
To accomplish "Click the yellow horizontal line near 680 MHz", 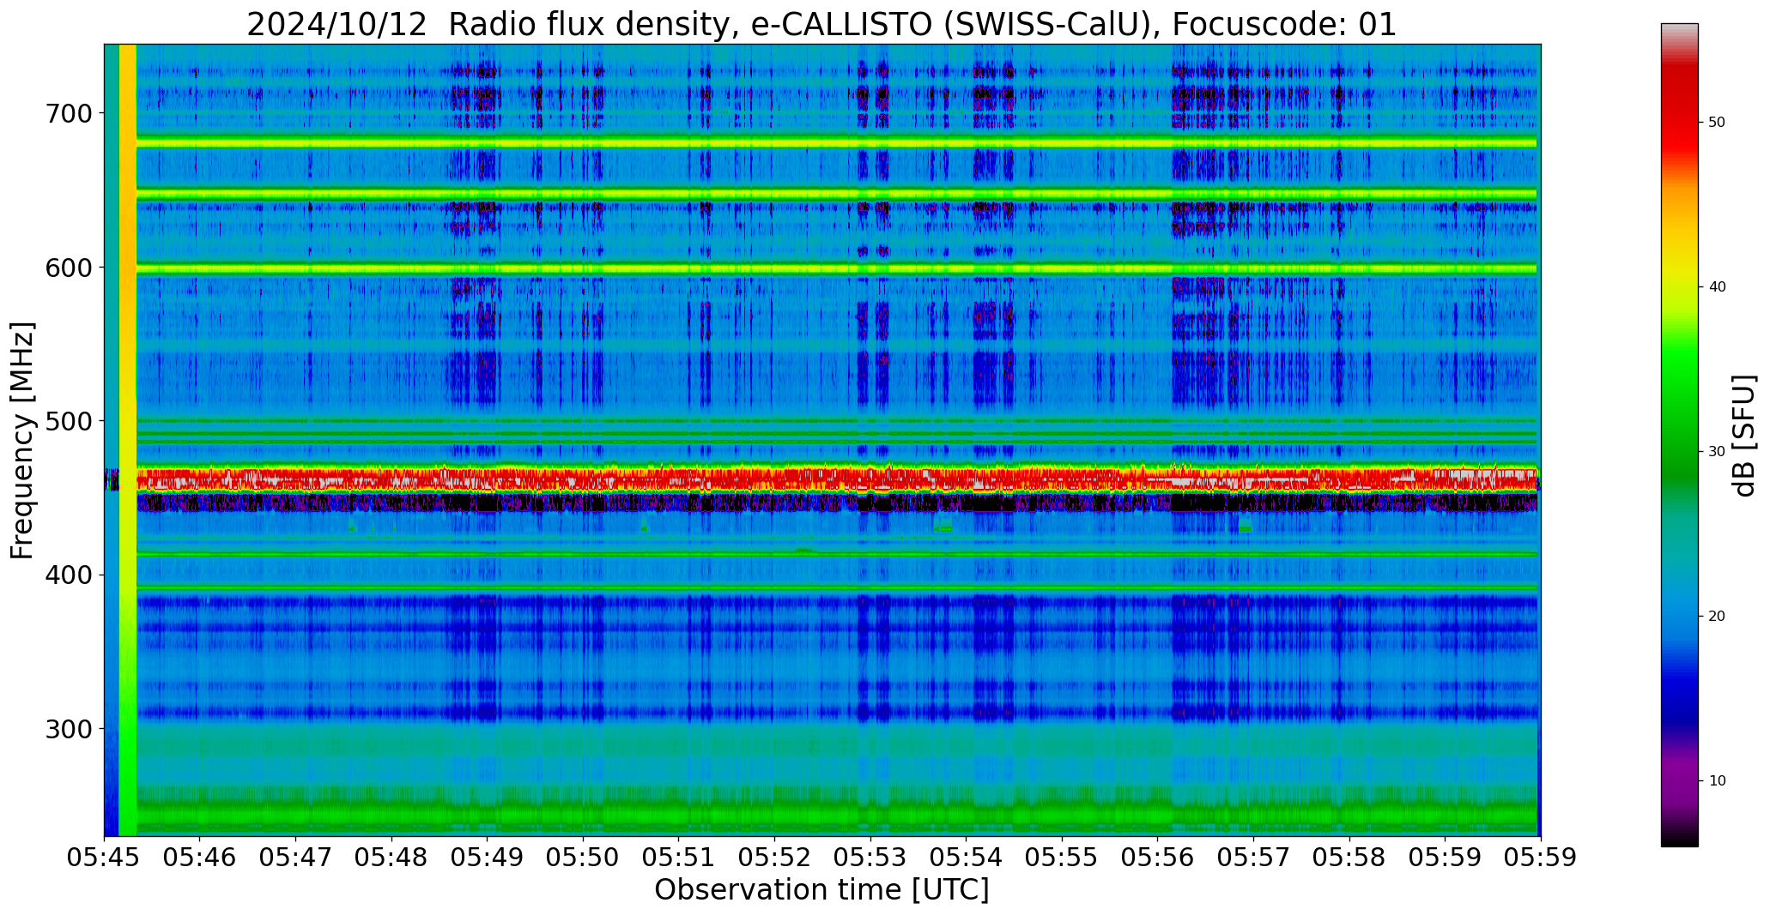I will 837,143.
